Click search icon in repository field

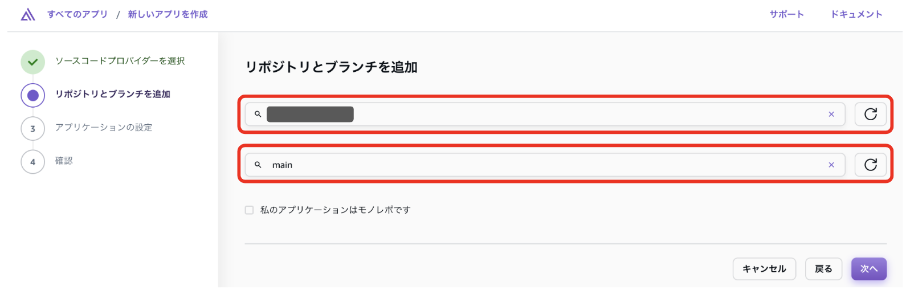pyautogui.click(x=258, y=115)
